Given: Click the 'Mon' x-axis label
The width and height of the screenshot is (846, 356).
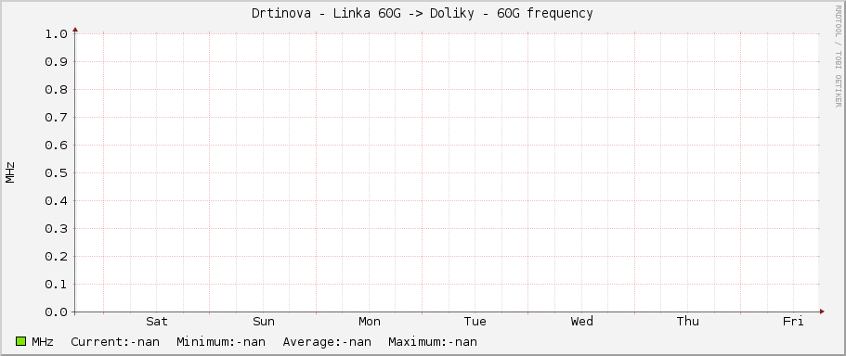Looking at the screenshot, I should [x=370, y=322].
